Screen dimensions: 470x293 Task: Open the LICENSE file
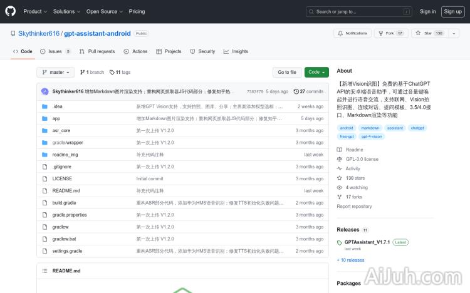click(x=62, y=178)
